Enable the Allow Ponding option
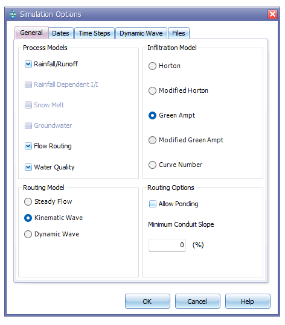Screen dimensions: 285x325 [153, 204]
